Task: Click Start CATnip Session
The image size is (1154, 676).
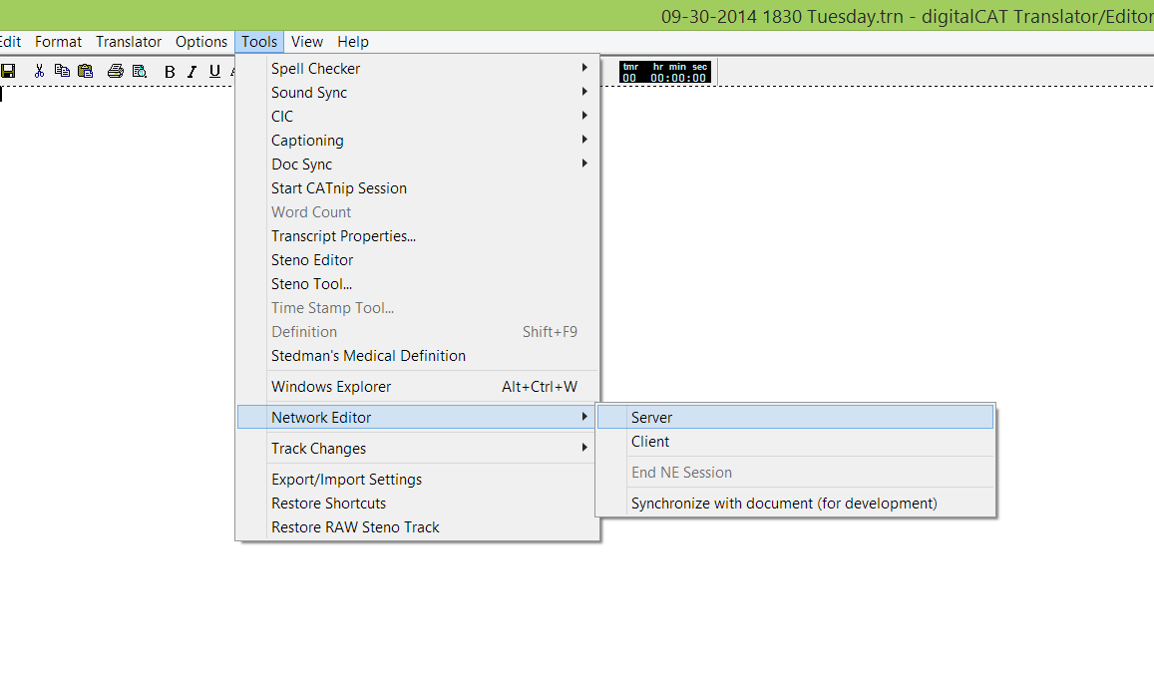Action: [x=339, y=188]
